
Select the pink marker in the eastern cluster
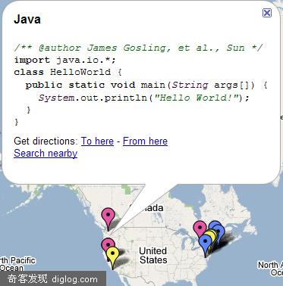tap(200, 228)
